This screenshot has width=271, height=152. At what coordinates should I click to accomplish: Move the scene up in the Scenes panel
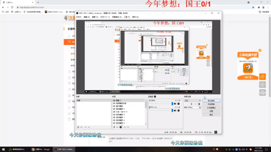[x=86, y=127]
